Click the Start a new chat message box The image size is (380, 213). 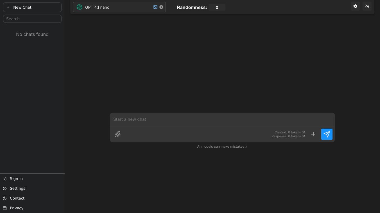click(222, 119)
